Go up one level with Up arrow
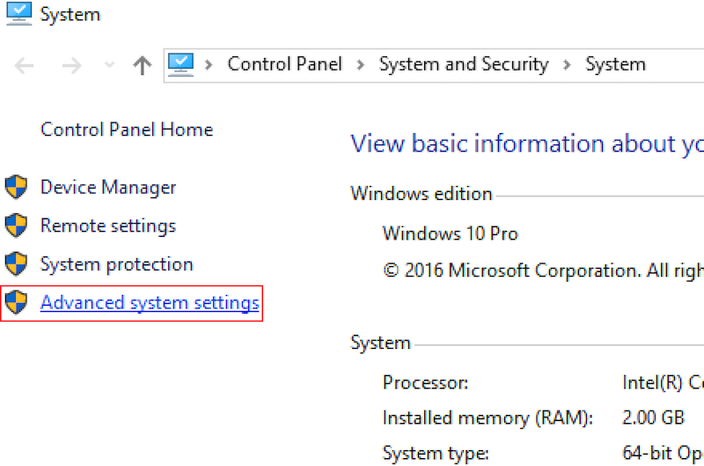The image size is (704, 466). (x=142, y=65)
